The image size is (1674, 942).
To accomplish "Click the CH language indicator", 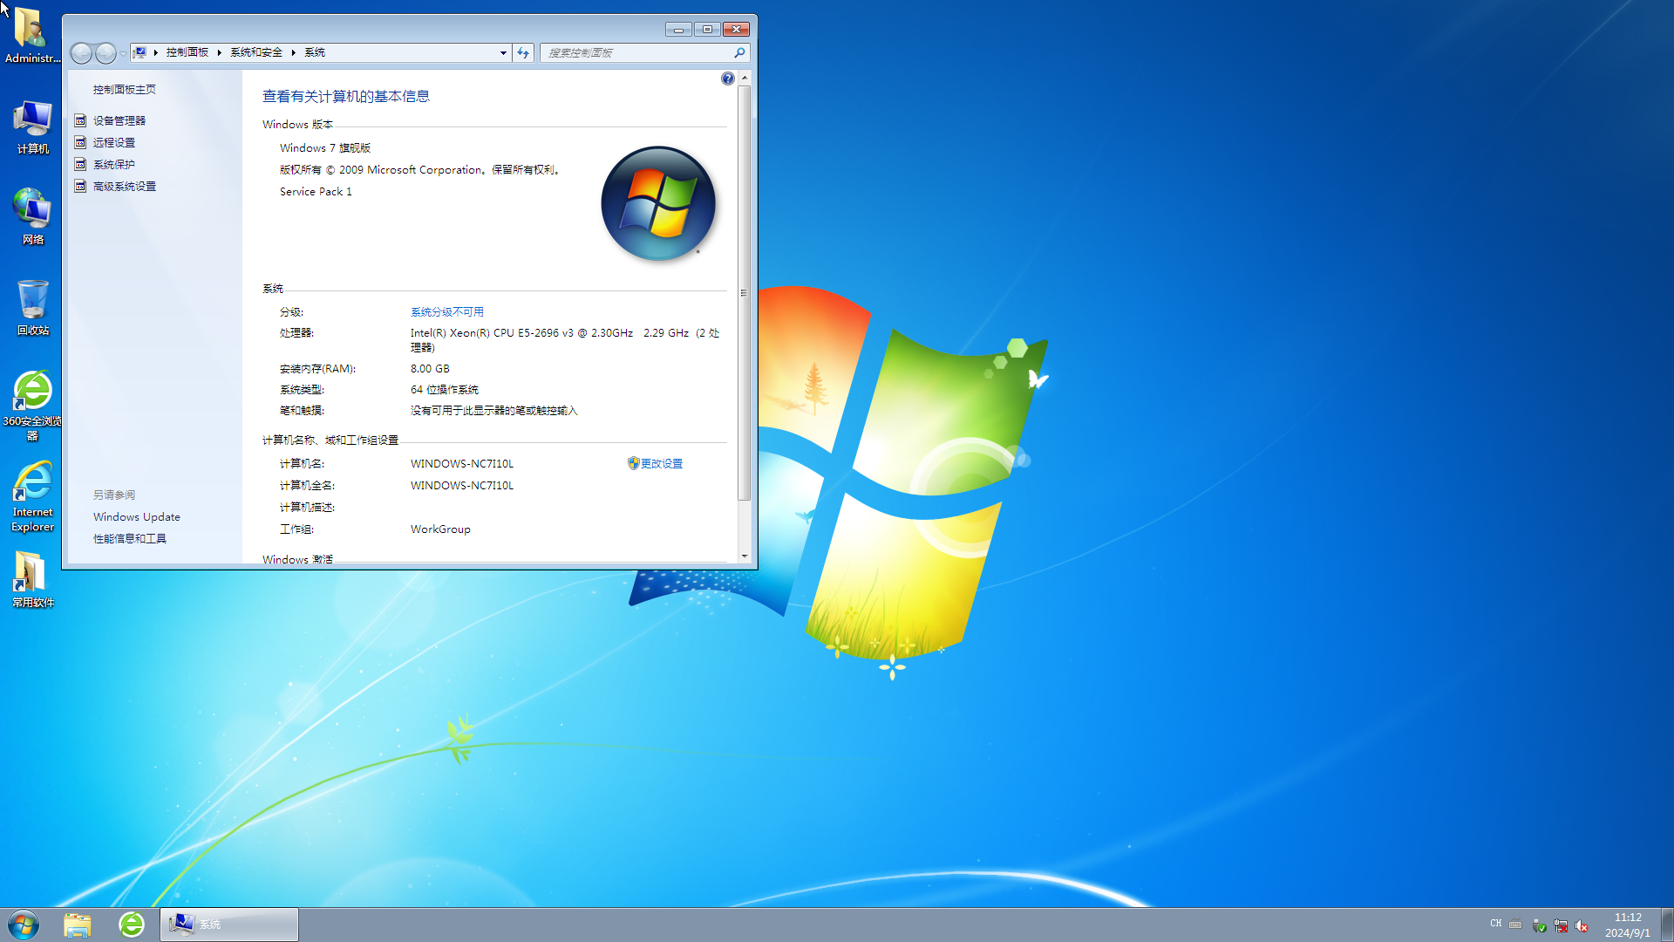I will click(1496, 924).
